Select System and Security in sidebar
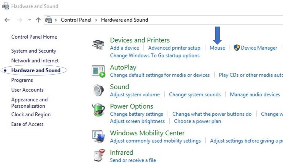 click(33, 51)
